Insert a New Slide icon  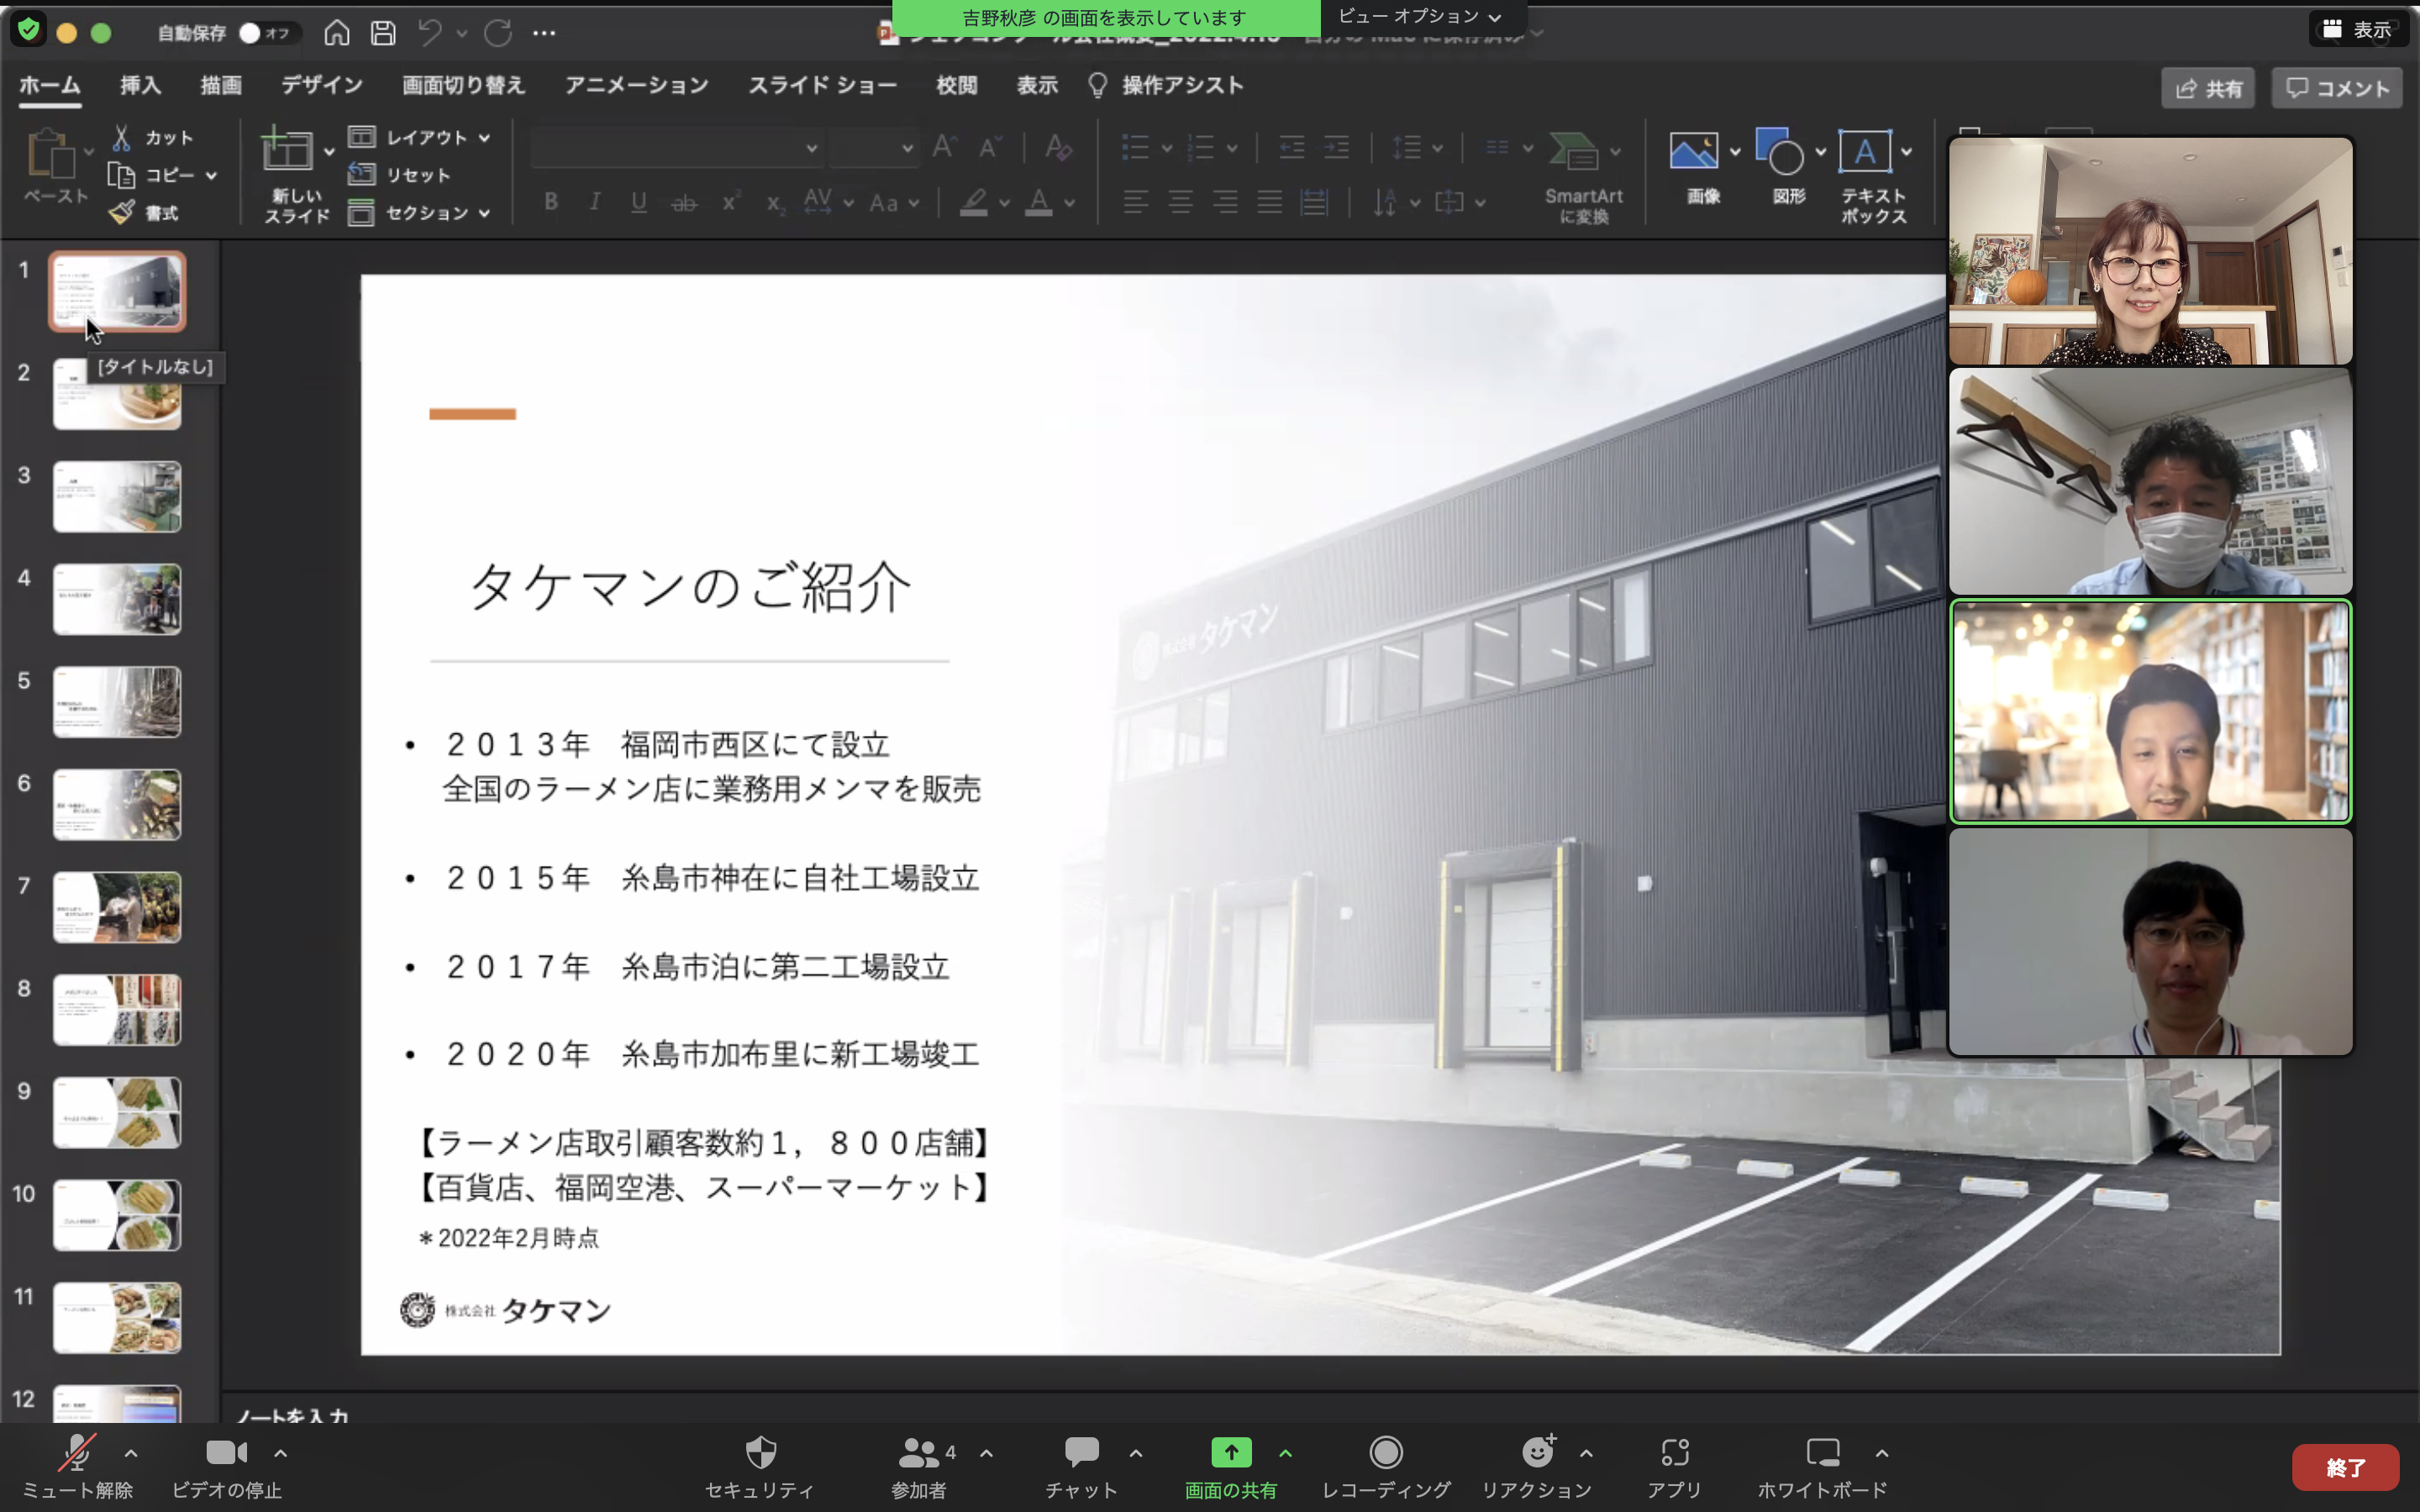287,150
